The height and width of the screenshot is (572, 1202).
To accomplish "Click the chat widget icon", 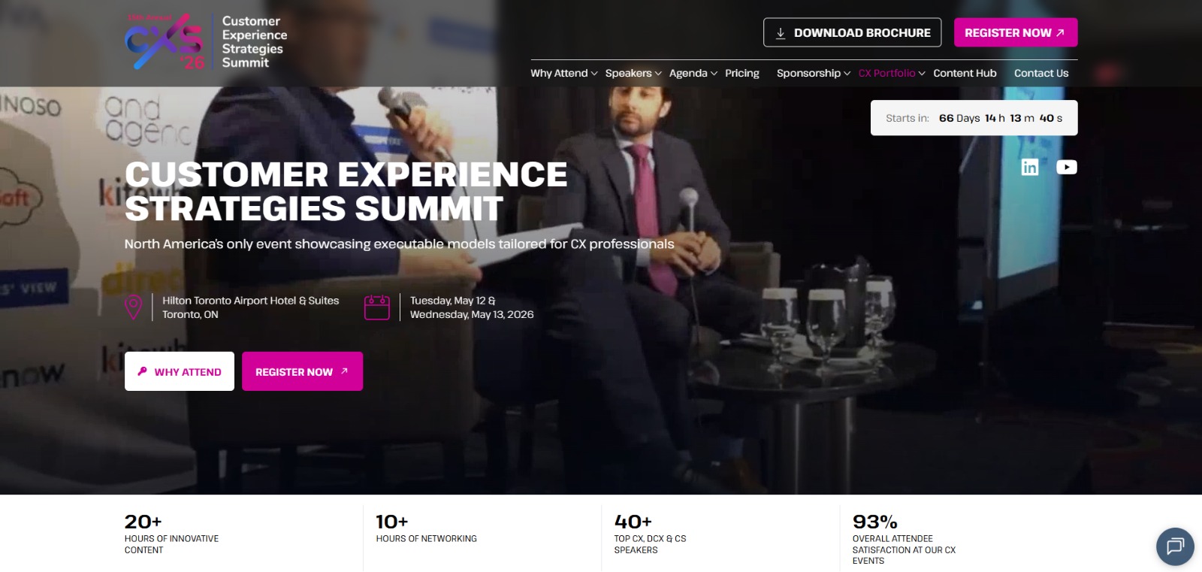I will click(x=1175, y=546).
